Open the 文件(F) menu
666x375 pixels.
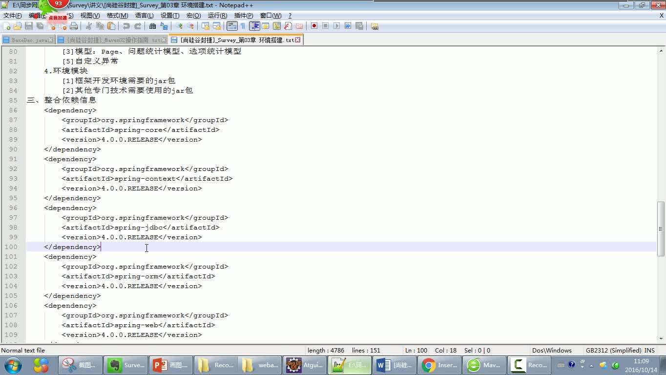[x=13, y=16]
